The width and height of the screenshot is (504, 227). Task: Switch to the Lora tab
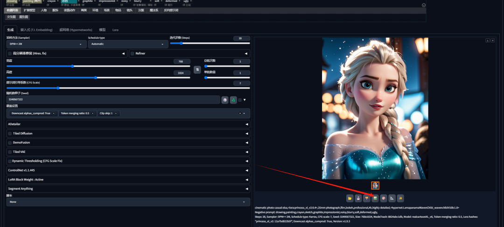coord(115,30)
